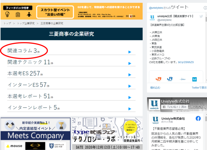Expand 本選考ES row using its arrow
The width and height of the screenshot is (207, 150).
(130, 75)
